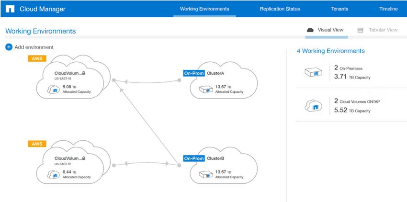Select the ClusterB name label

coord(215,158)
